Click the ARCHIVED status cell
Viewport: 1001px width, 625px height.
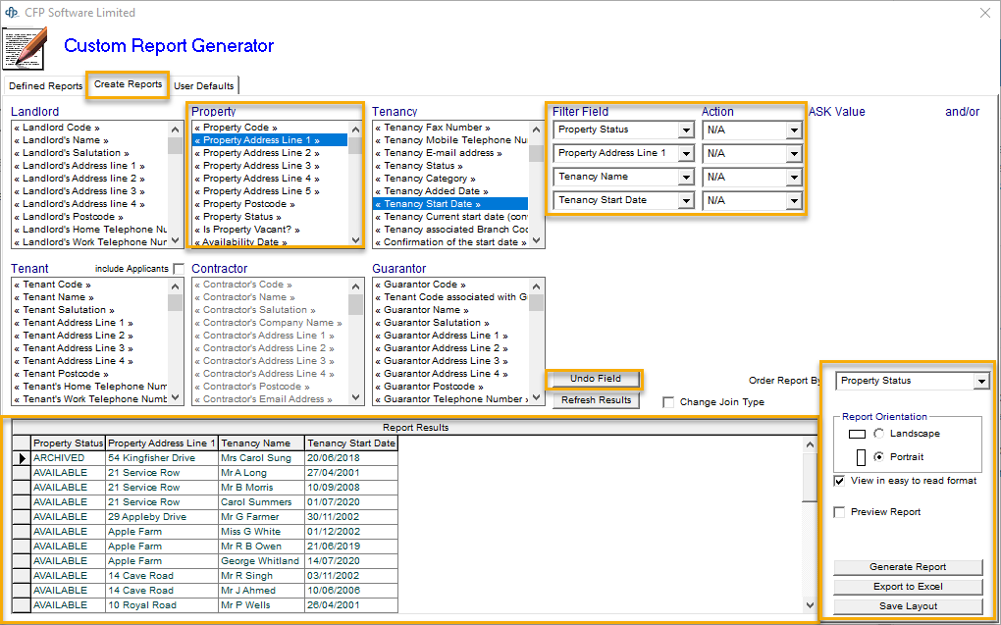(x=68, y=458)
